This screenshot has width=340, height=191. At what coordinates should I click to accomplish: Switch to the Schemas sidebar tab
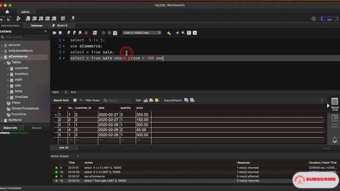coord(37,25)
